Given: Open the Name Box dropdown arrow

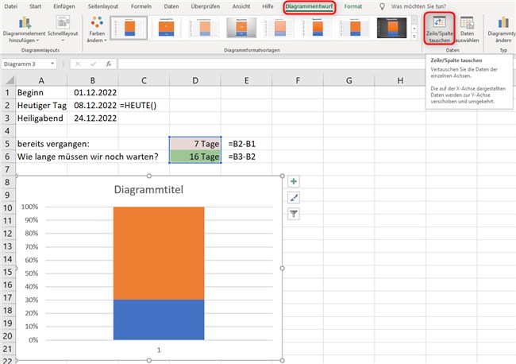Looking at the screenshot, I should pos(52,64).
